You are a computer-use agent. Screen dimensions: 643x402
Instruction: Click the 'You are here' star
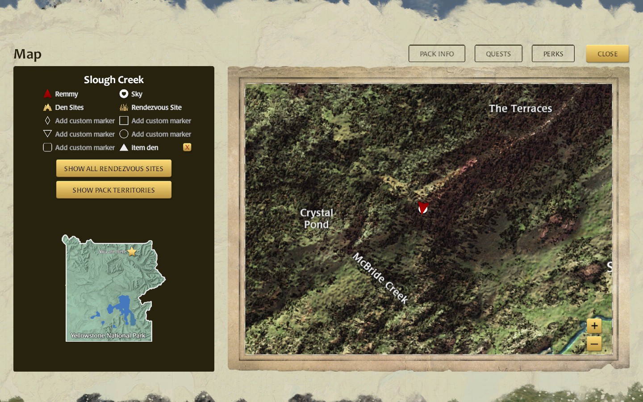click(132, 251)
